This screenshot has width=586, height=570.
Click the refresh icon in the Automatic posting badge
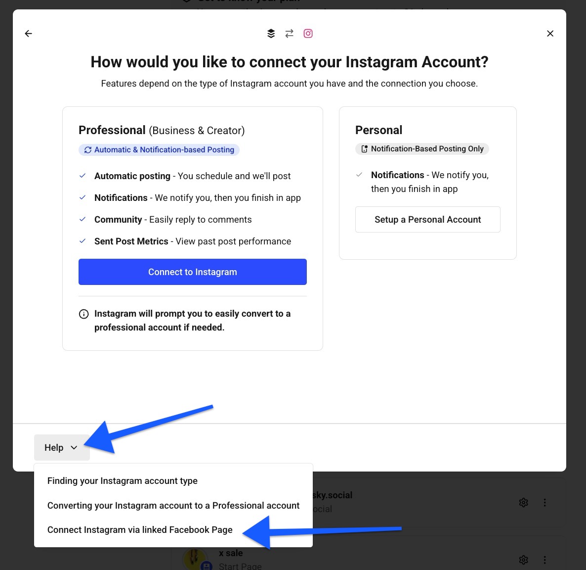click(x=88, y=149)
